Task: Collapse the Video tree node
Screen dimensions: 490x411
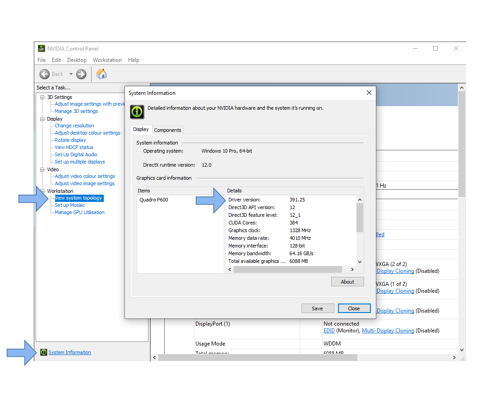Action: pyautogui.click(x=42, y=169)
